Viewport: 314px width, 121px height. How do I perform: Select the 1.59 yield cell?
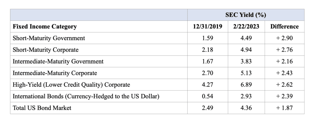point(208,38)
